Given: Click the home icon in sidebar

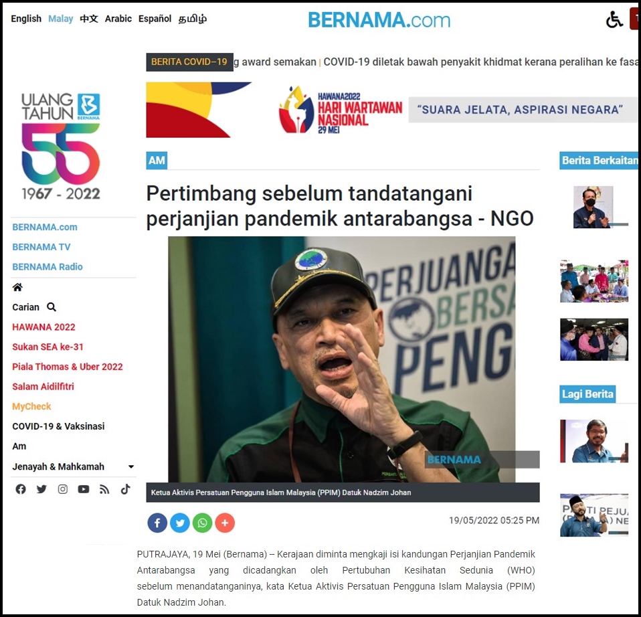Looking at the screenshot, I should (x=17, y=287).
